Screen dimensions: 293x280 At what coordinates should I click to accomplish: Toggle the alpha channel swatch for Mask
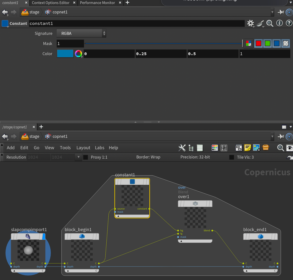tap(286, 43)
